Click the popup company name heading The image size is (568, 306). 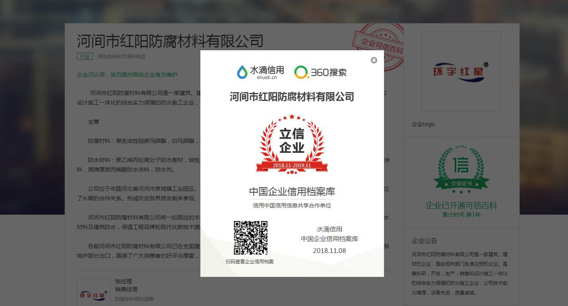click(x=292, y=97)
